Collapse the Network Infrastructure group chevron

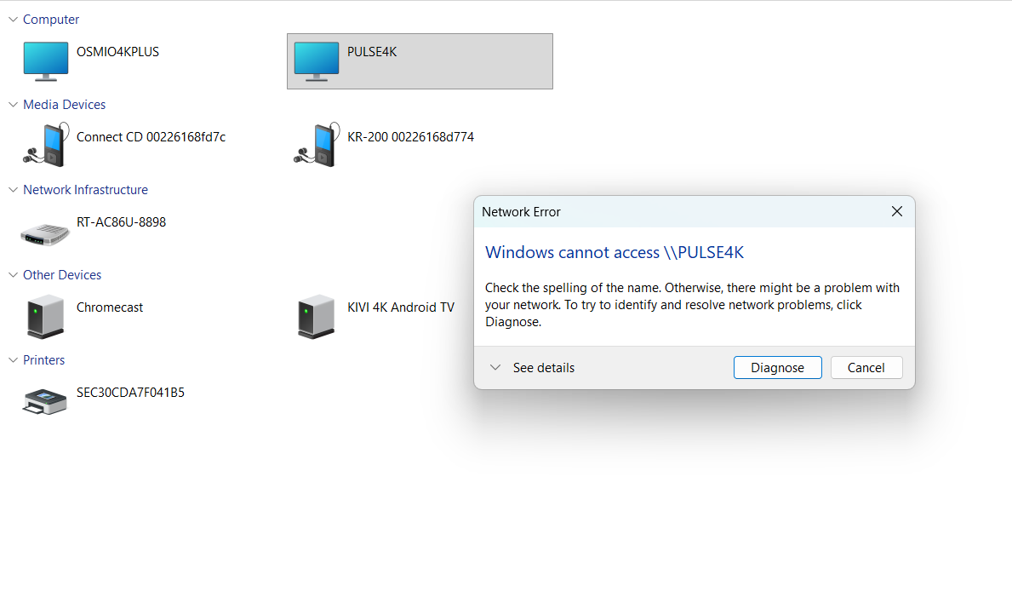click(12, 190)
